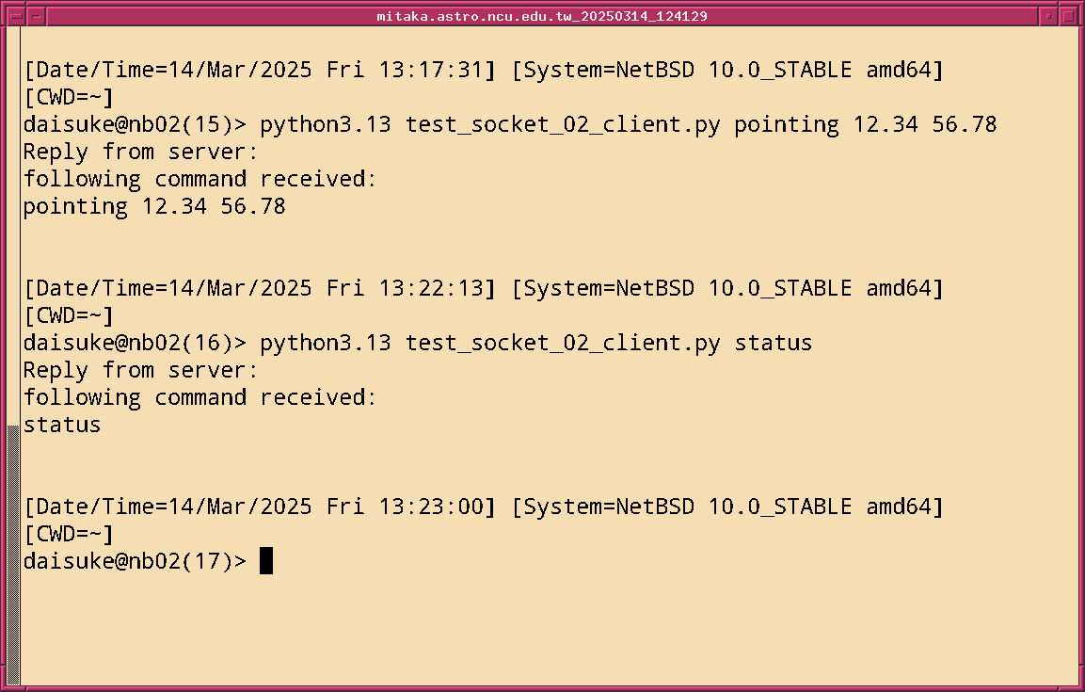The width and height of the screenshot is (1085, 692).
Task: Click the [CWD=~] line above prompt 17
Action: point(68,534)
